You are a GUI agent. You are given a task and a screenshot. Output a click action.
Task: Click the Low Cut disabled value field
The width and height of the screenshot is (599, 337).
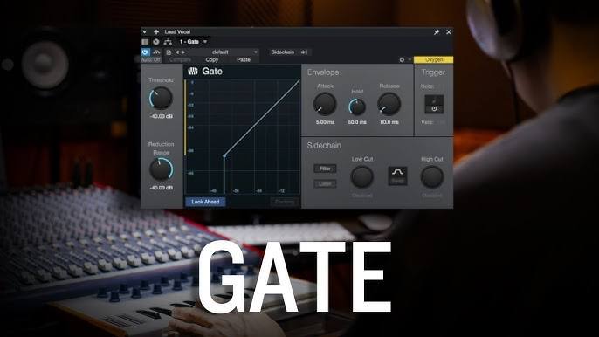tap(361, 196)
